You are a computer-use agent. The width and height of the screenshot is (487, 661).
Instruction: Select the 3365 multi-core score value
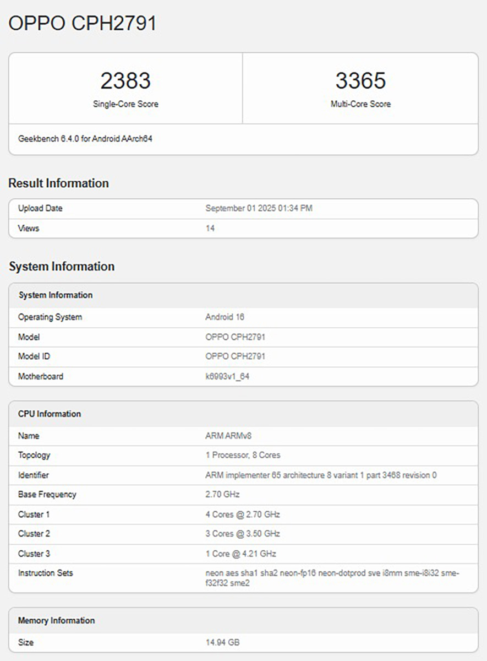click(x=360, y=81)
